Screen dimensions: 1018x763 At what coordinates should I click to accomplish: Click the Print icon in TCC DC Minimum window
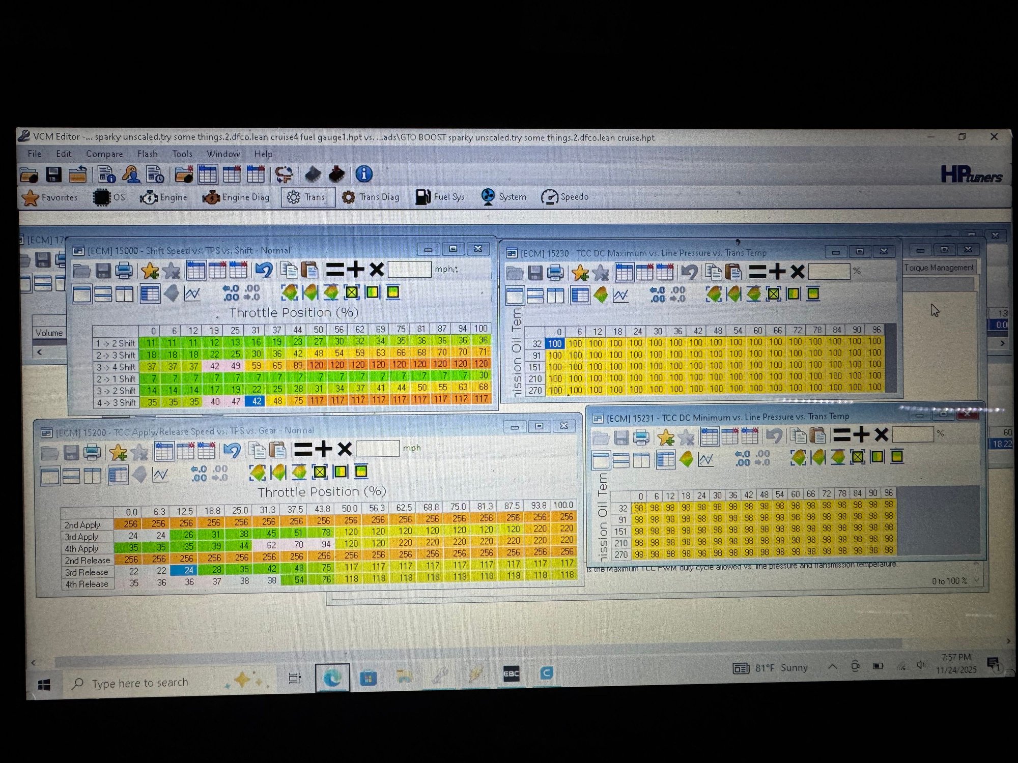(641, 436)
